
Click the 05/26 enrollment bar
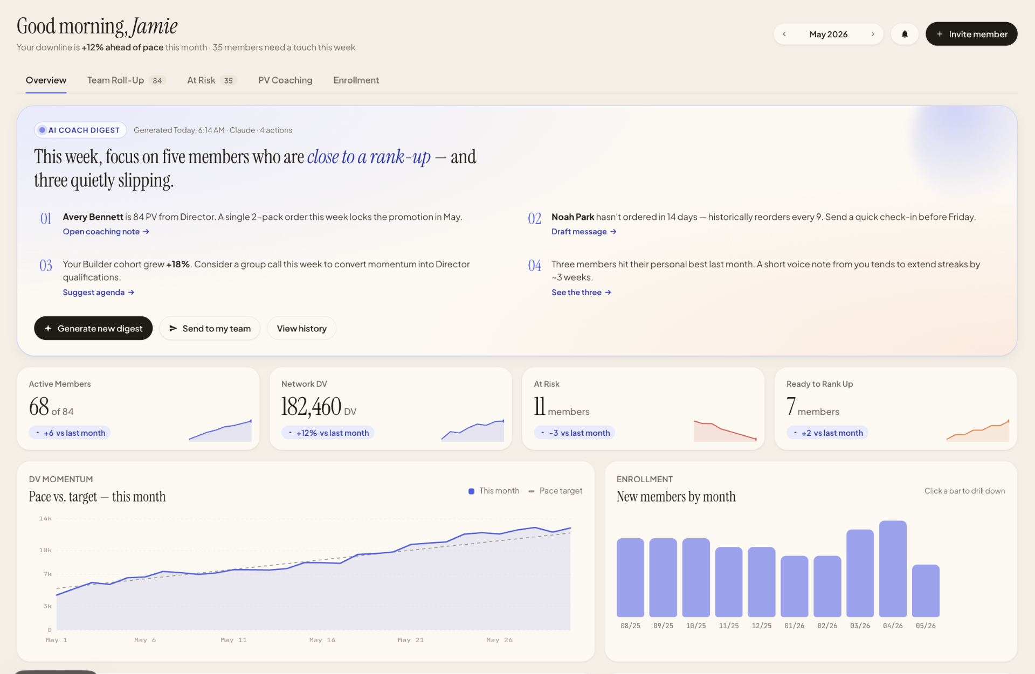pos(926,590)
